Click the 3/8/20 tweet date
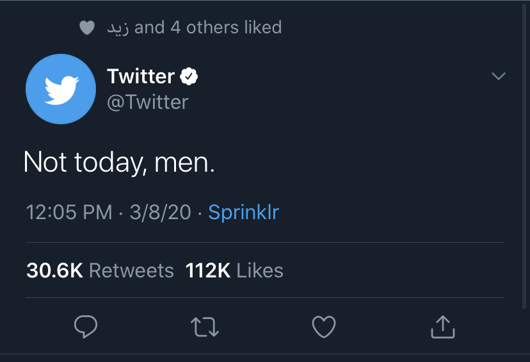530x362 pixels. click(160, 212)
